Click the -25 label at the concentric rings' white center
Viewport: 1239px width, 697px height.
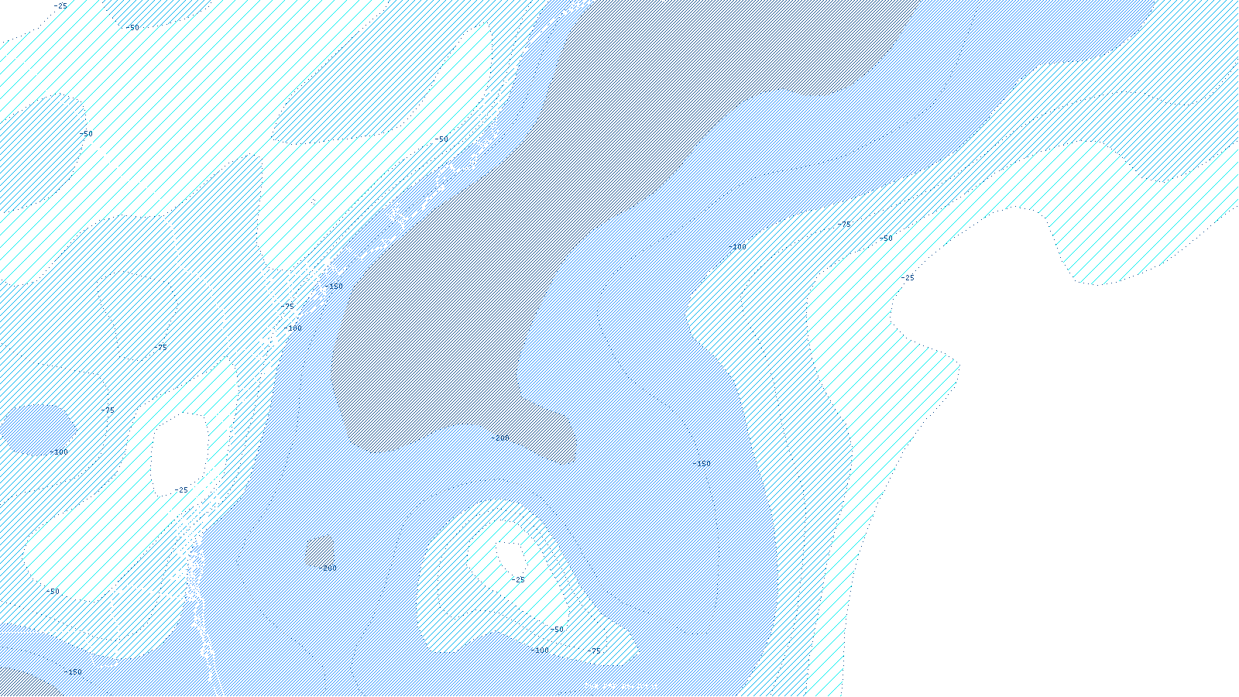click(x=517, y=580)
